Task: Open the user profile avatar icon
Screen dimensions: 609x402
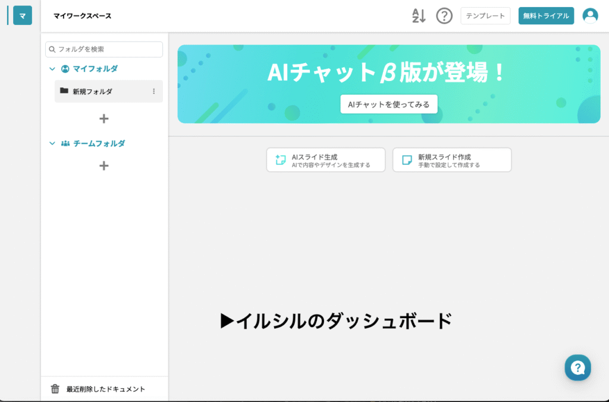Action: point(590,16)
